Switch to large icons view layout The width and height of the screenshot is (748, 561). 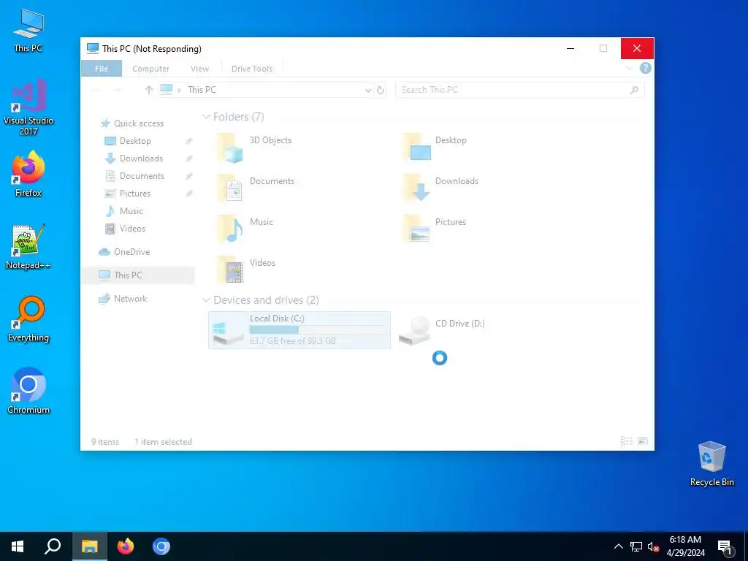coord(643,441)
